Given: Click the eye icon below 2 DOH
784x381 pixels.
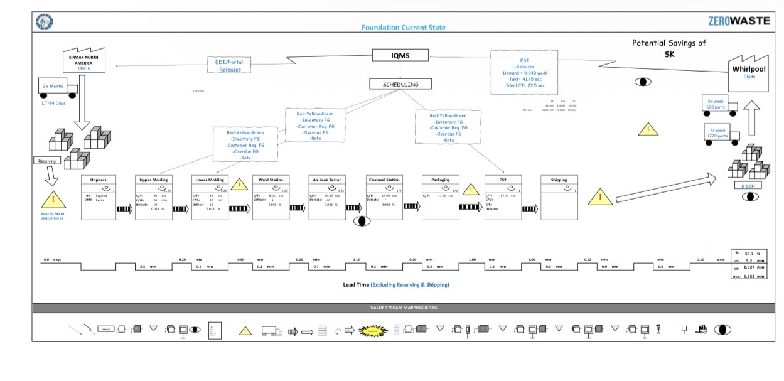Looking at the screenshot, I should [749, 196].
